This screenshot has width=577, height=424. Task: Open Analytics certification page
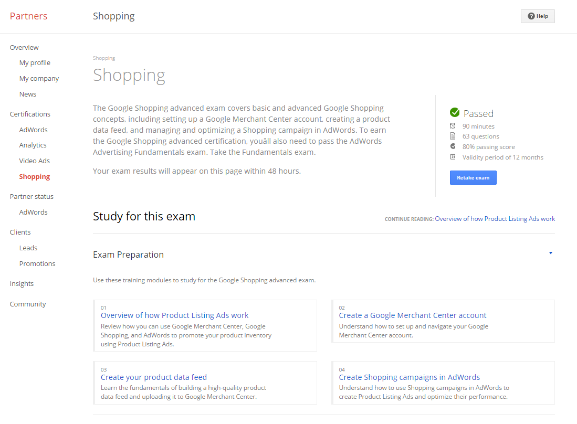click(x=33, y=145)
